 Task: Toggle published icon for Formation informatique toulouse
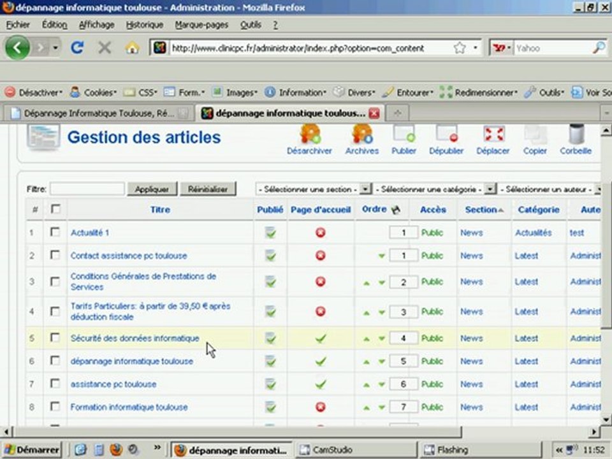(270, 407)
